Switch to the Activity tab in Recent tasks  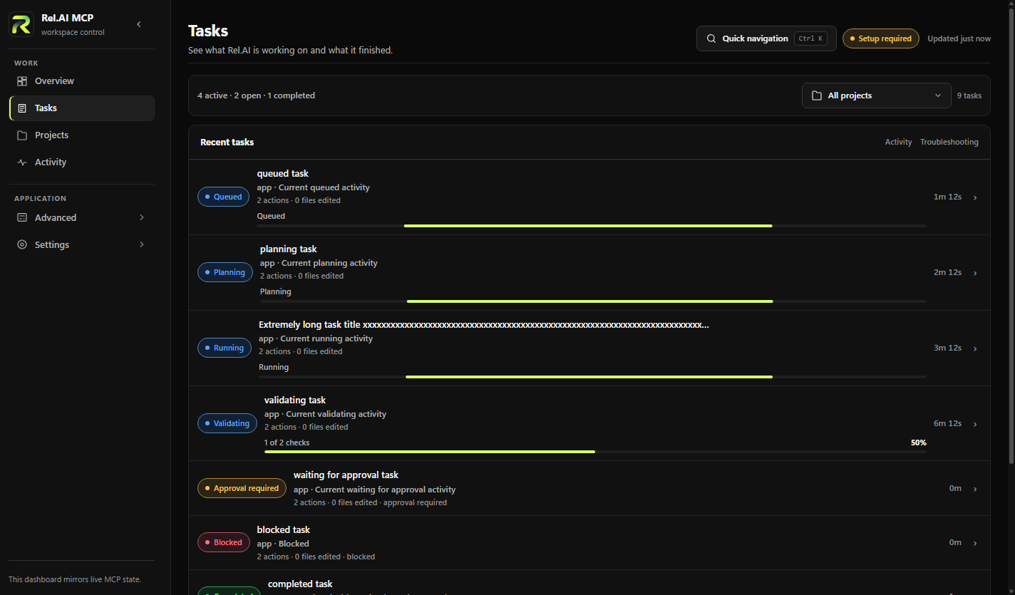coord(898,143)
